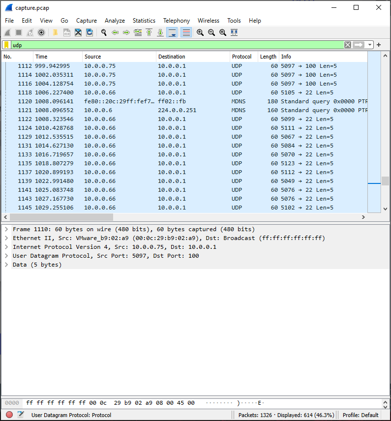Toggle auto-scroll during live capture
The height and width of the screenshot is (421, 391).
172,32
